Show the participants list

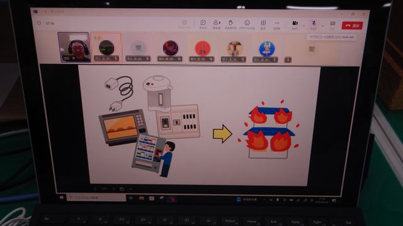pyautogui.click(x=217, y=24)
